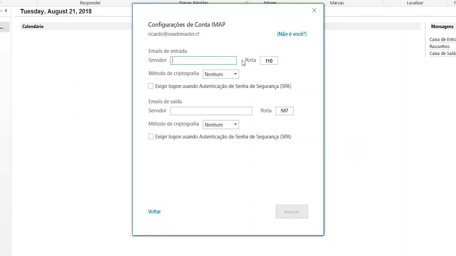This screenshot has height=256, width=456.
Task: Open Rascunhos in the Mensagens list
Action: click(x=439, y=46)
